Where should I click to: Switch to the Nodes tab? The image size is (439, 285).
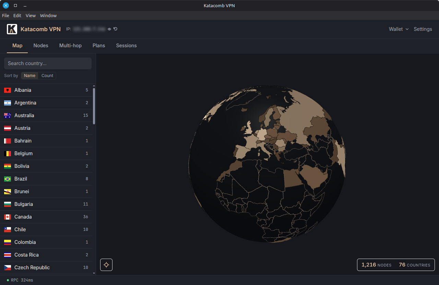pos(41,46)
